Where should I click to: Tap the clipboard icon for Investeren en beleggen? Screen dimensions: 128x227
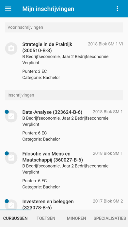[11, 205]
